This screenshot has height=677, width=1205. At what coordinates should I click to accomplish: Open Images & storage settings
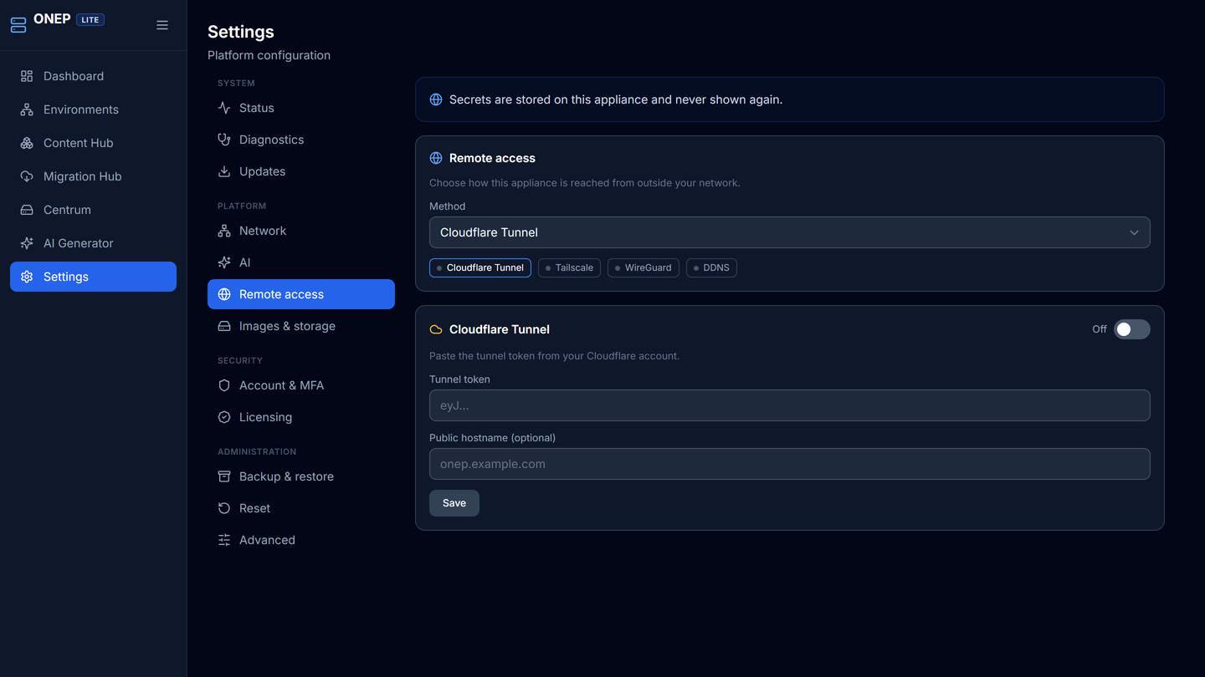(301, 326)
